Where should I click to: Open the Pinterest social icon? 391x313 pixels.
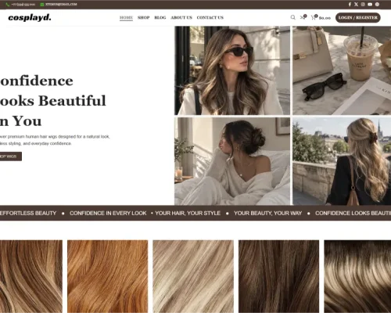[377, 5]
